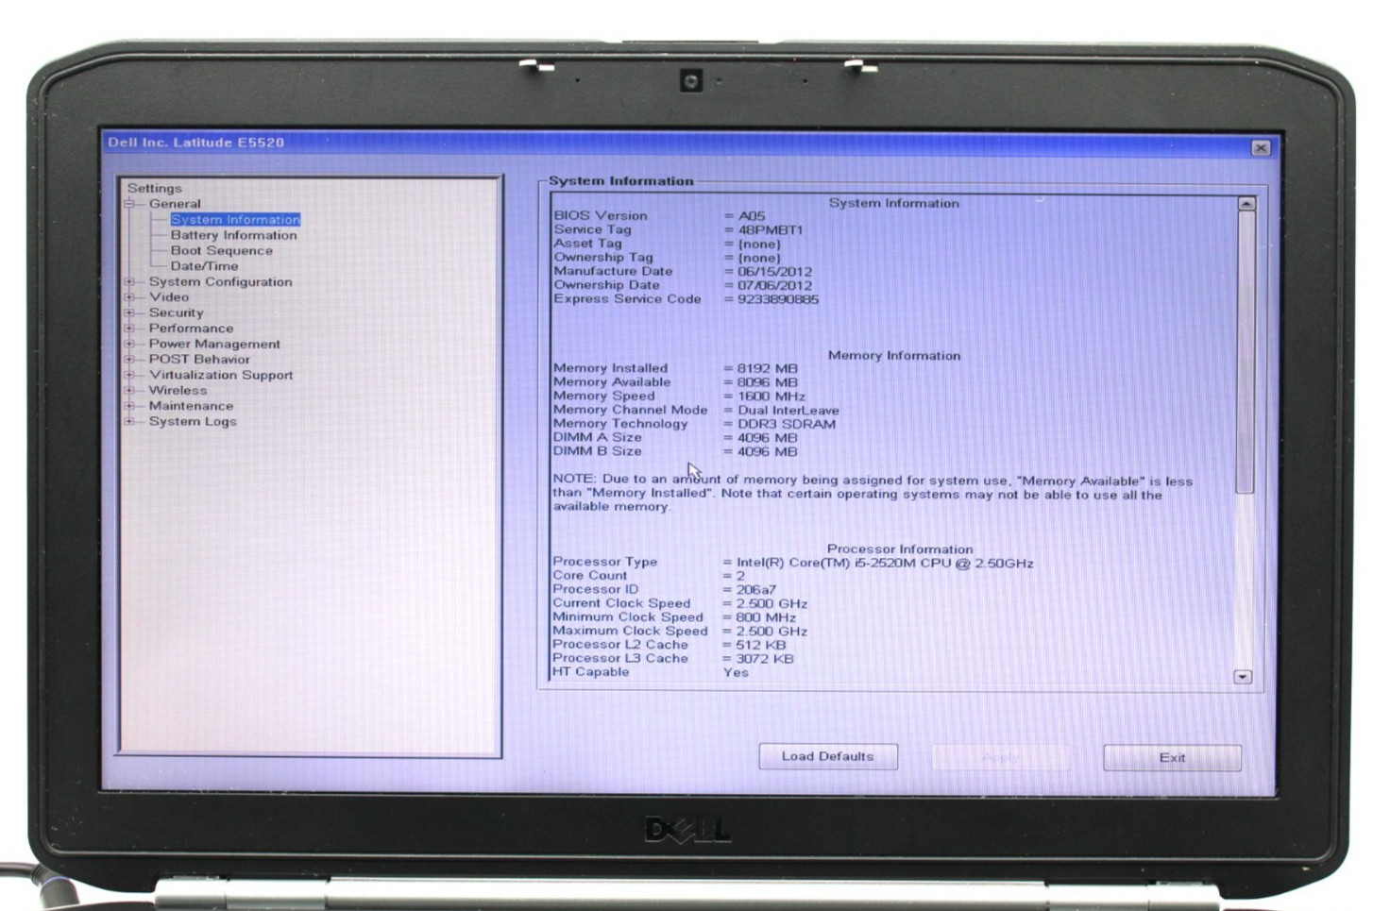Click the Dual Interleave channel mode value
The width and height of the screenshot is (1390, 911).
pos(788,411)
